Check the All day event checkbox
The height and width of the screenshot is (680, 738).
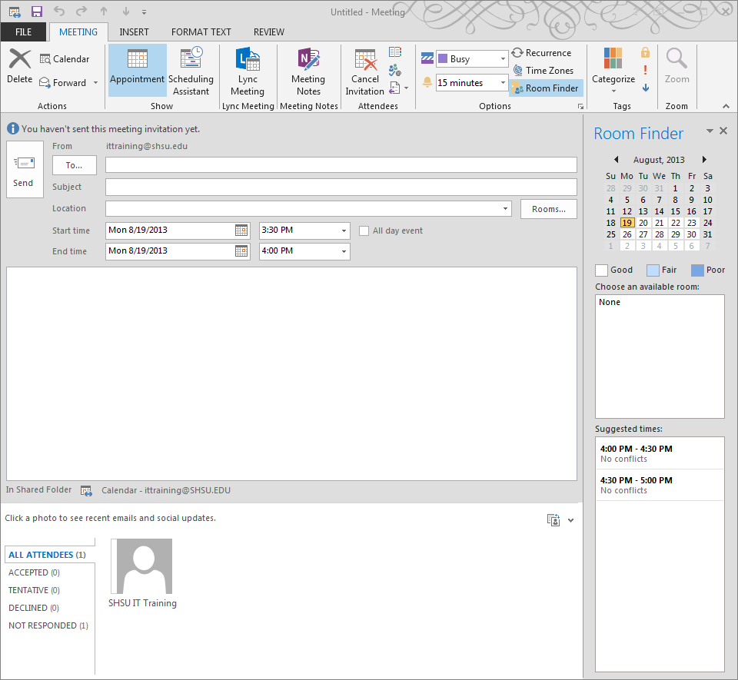coord(364,231)
